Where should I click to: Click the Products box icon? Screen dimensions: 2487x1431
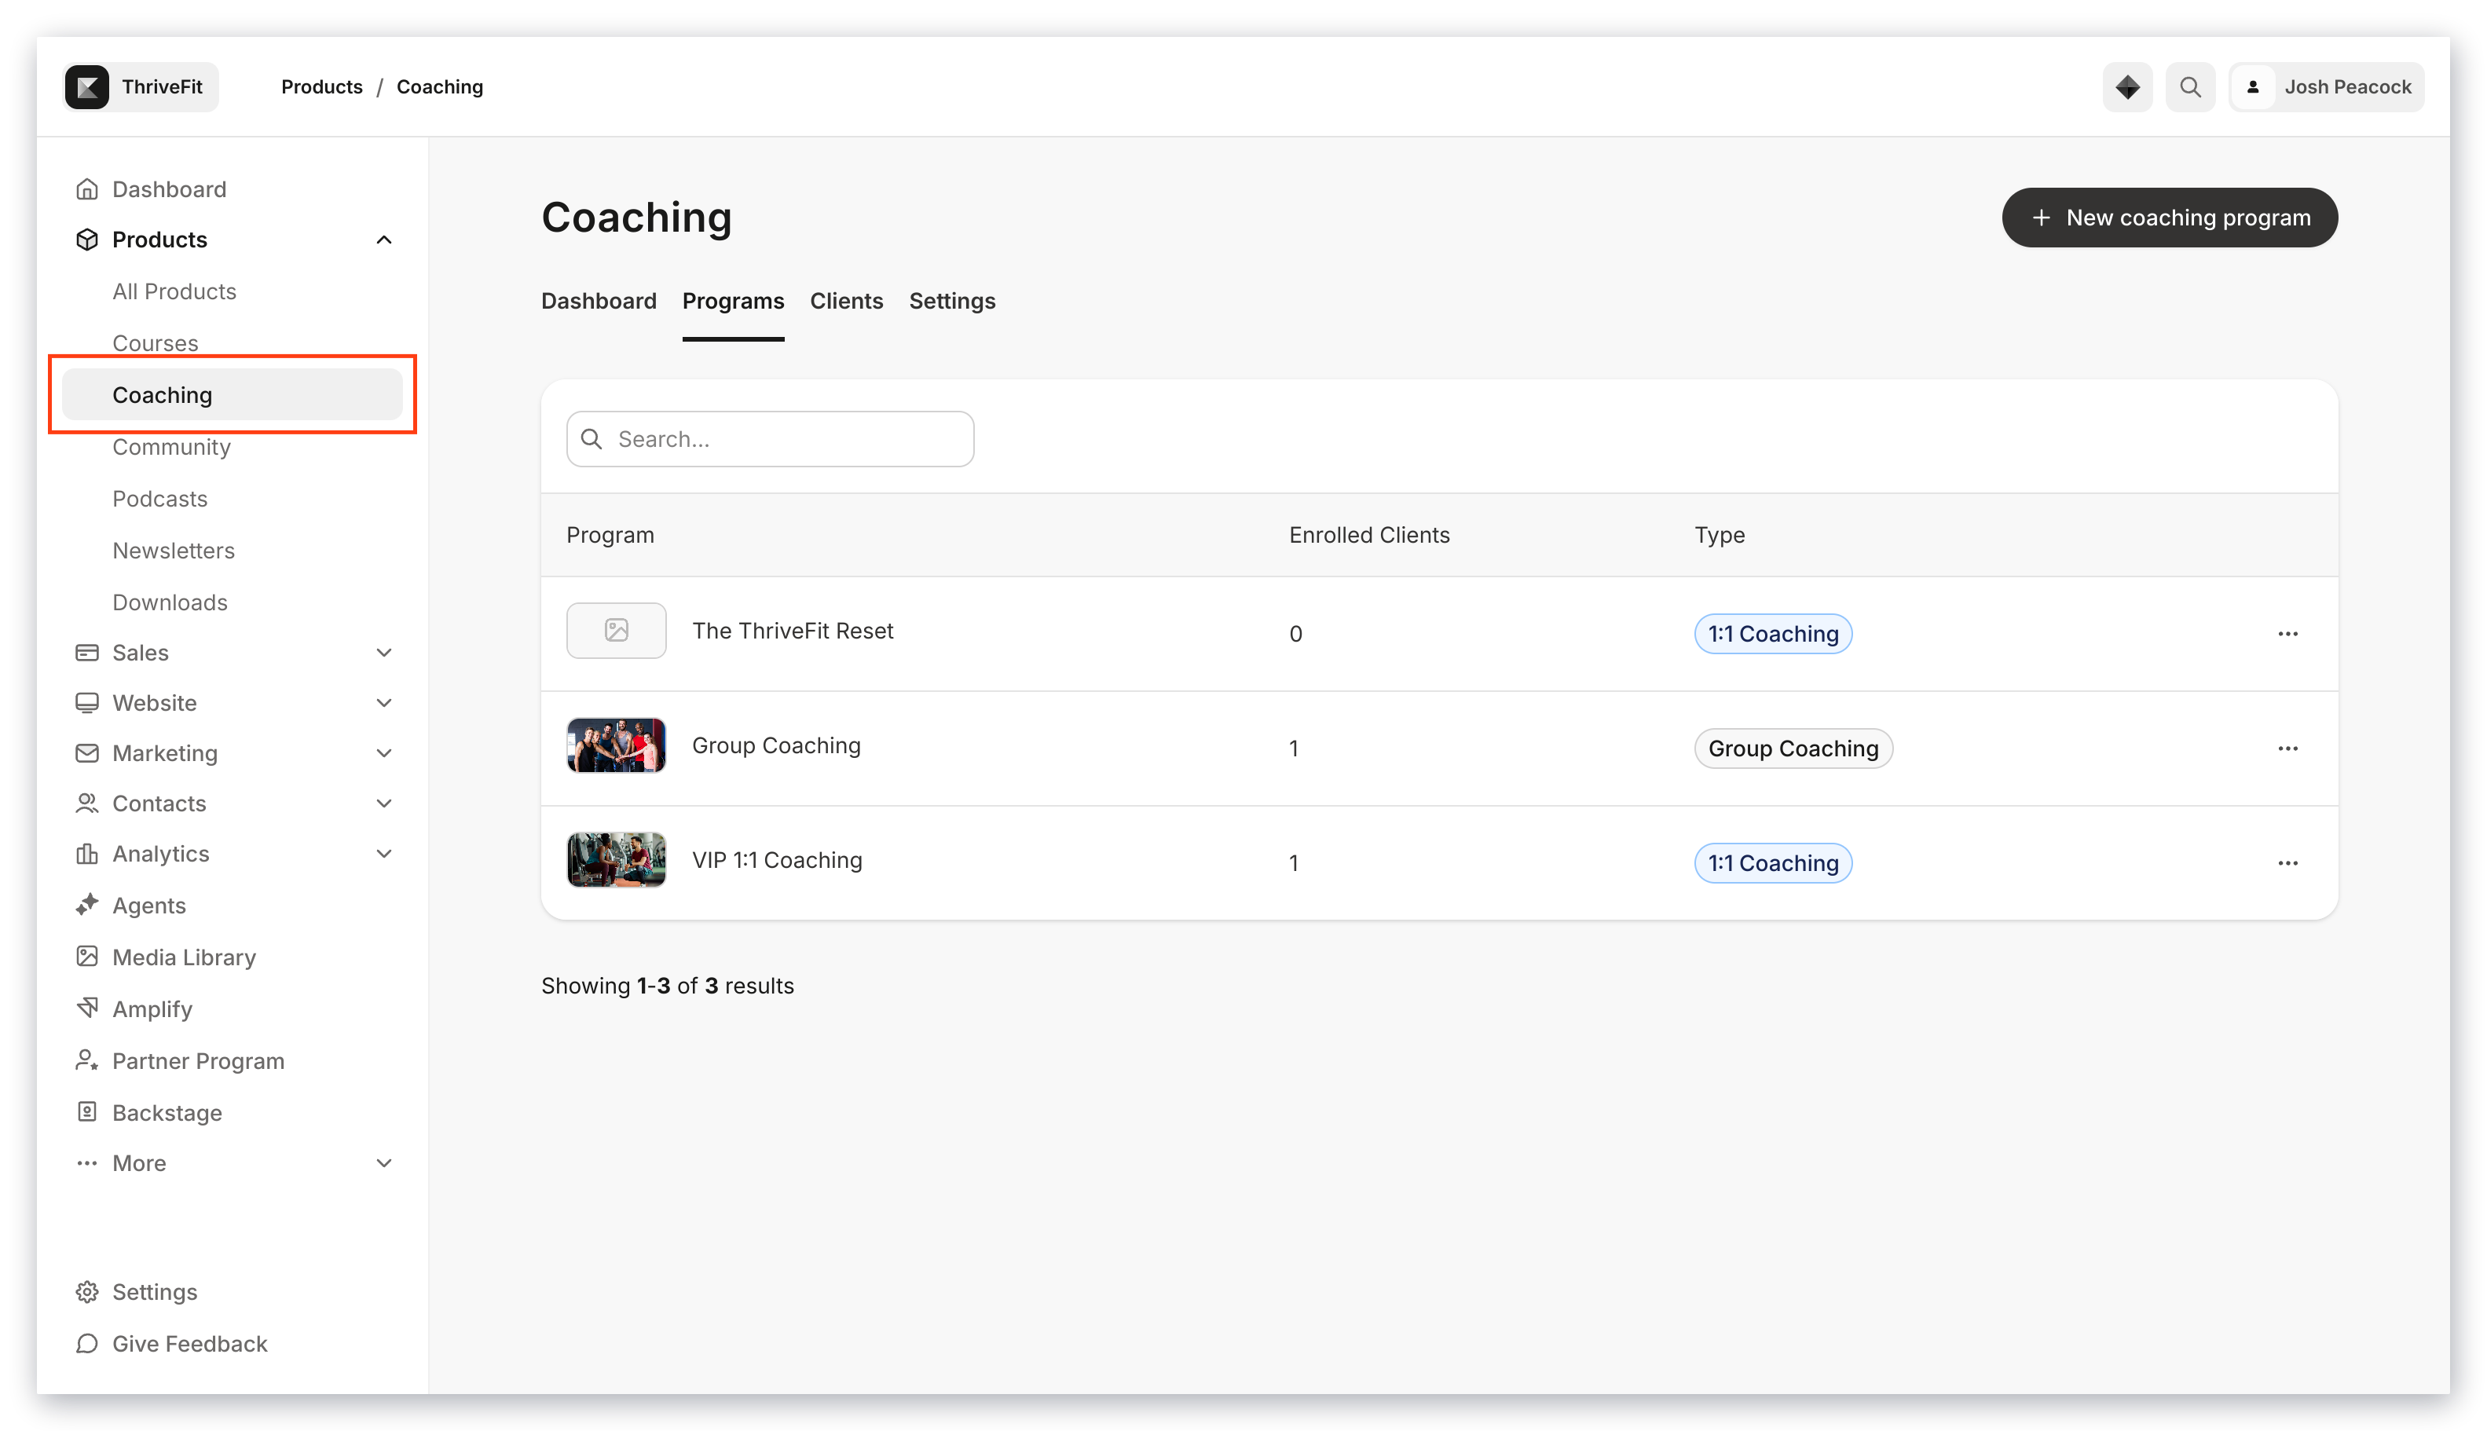click(x=87, y=239)
